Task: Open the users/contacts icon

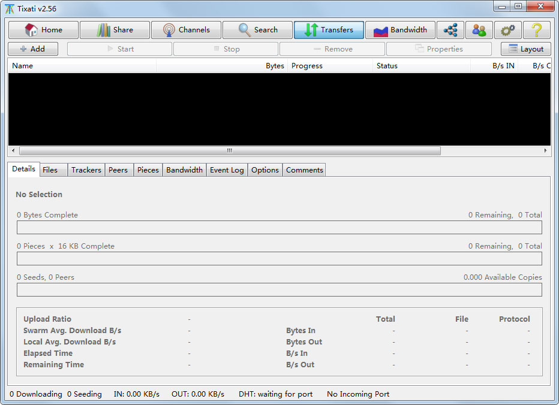Action: tap(479, 30)
